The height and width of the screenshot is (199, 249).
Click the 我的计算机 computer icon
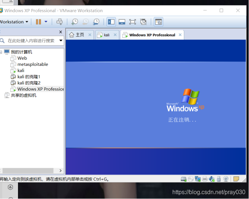[x=7, y=52]
